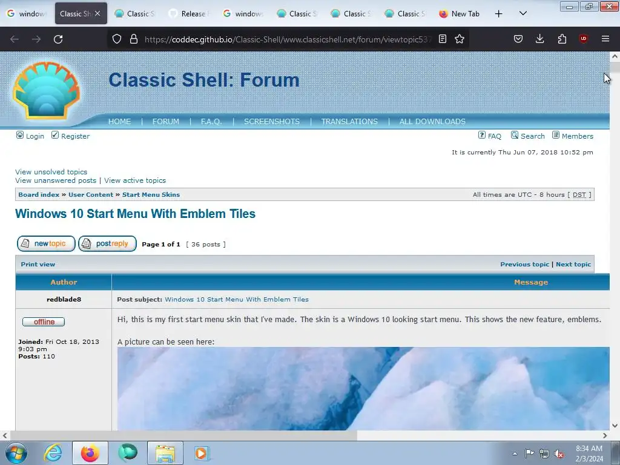Click the muted volume tray icon

coord(559,454)
